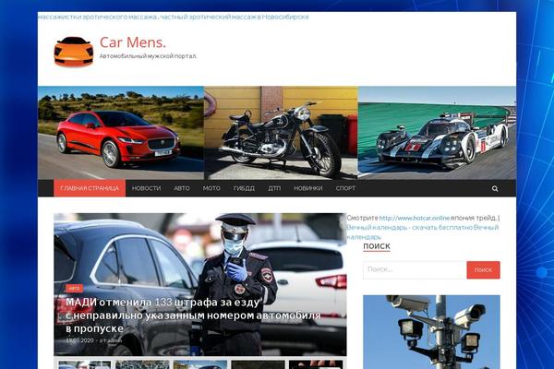Screen dimensions: 554x369
Task: Open the Car Mens. site title link
Action: coord(132,42)
